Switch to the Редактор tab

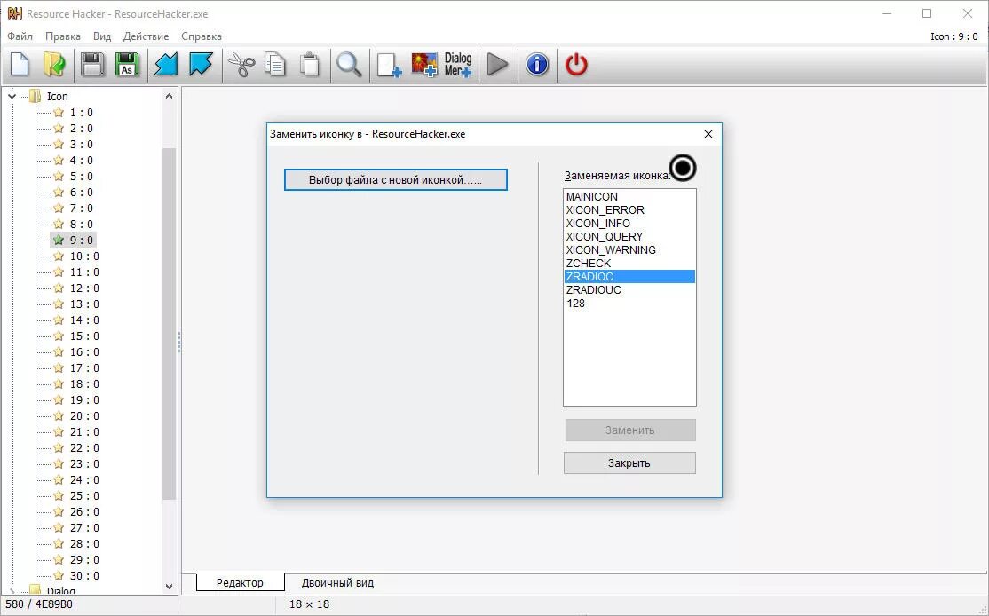click(x=240, y=582)
